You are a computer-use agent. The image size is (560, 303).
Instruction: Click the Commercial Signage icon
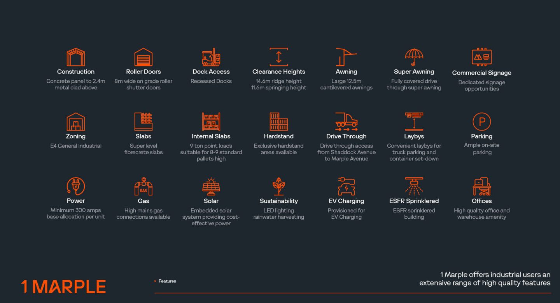pyautogui.click(x=482, y=57)
